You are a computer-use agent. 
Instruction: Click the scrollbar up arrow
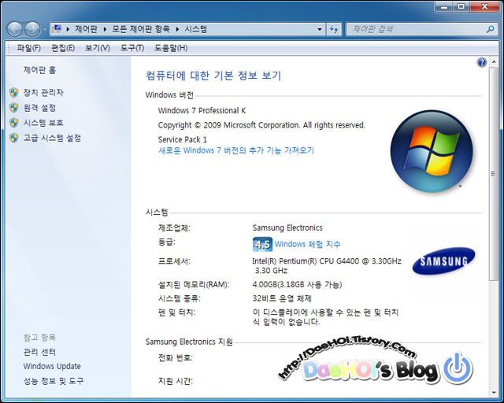tap(494, 62)
